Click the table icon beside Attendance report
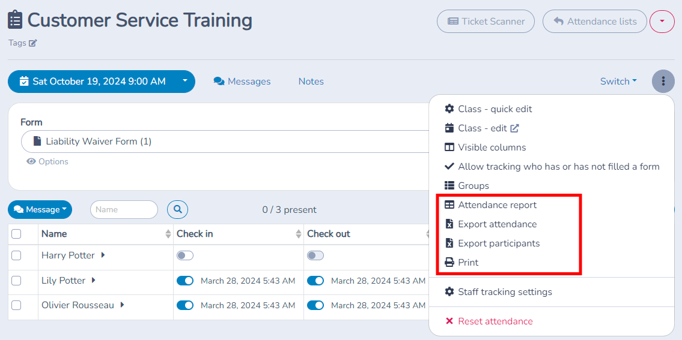Screen dimensions: 682x340 click(x=449, y=204)
